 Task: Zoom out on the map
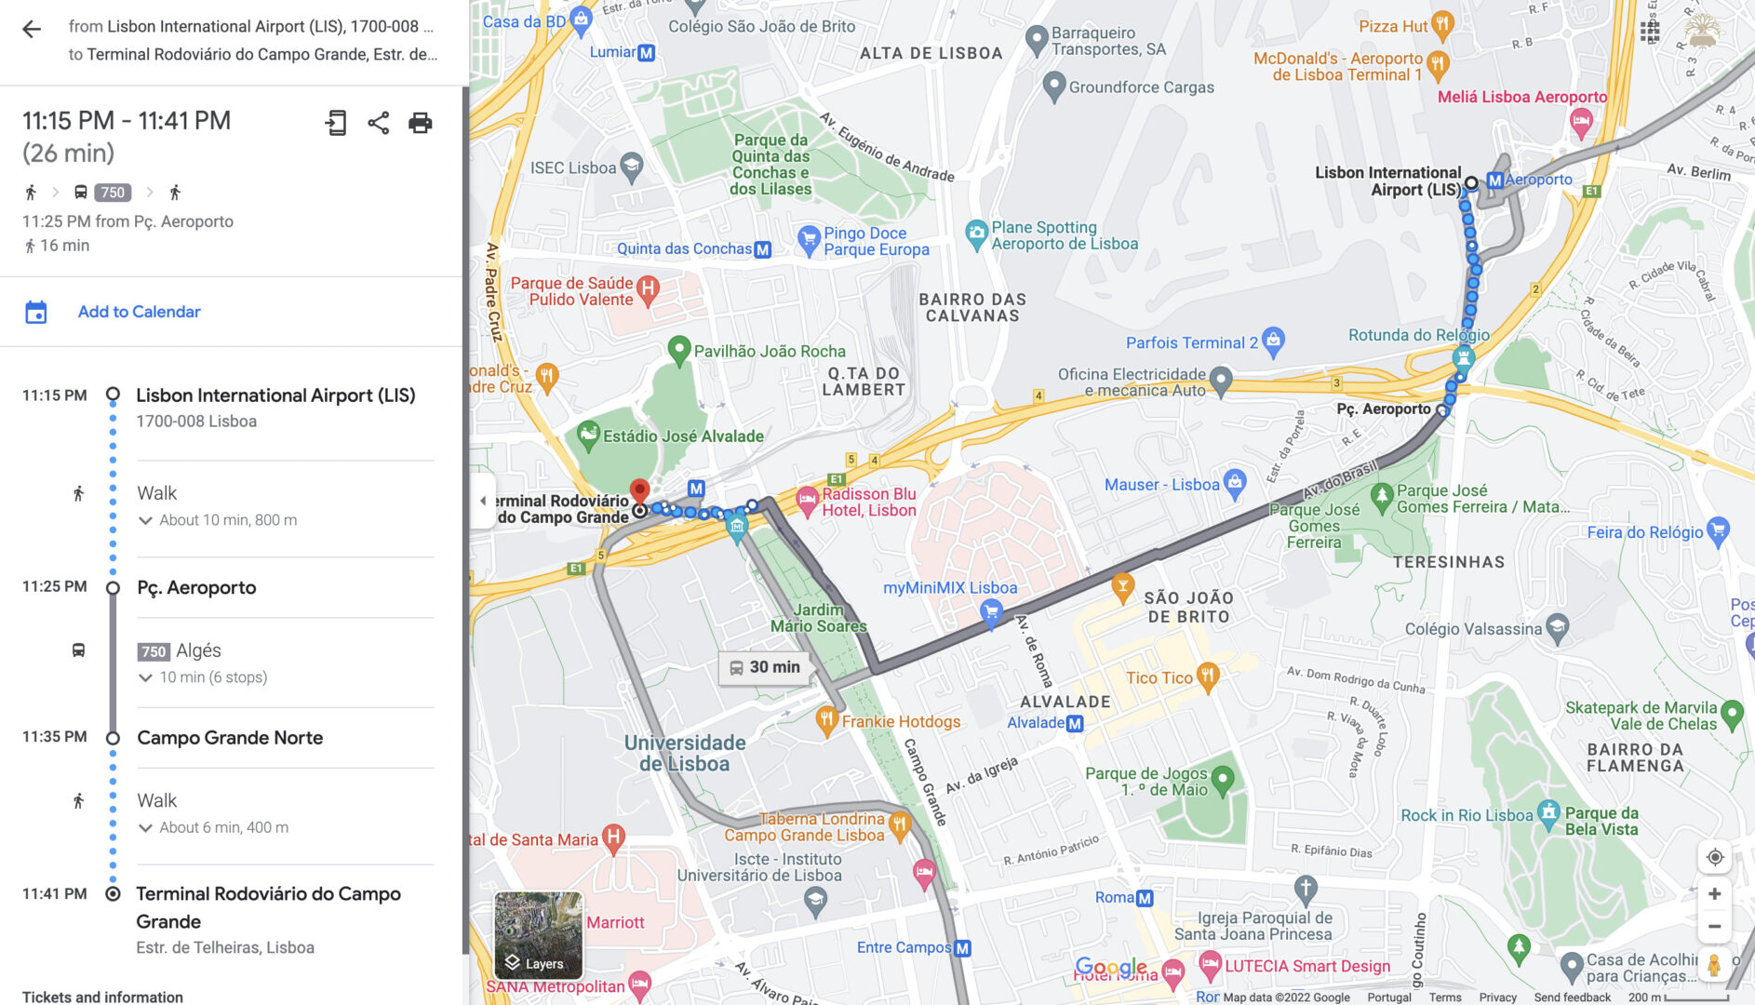(x=1714, y=927)
